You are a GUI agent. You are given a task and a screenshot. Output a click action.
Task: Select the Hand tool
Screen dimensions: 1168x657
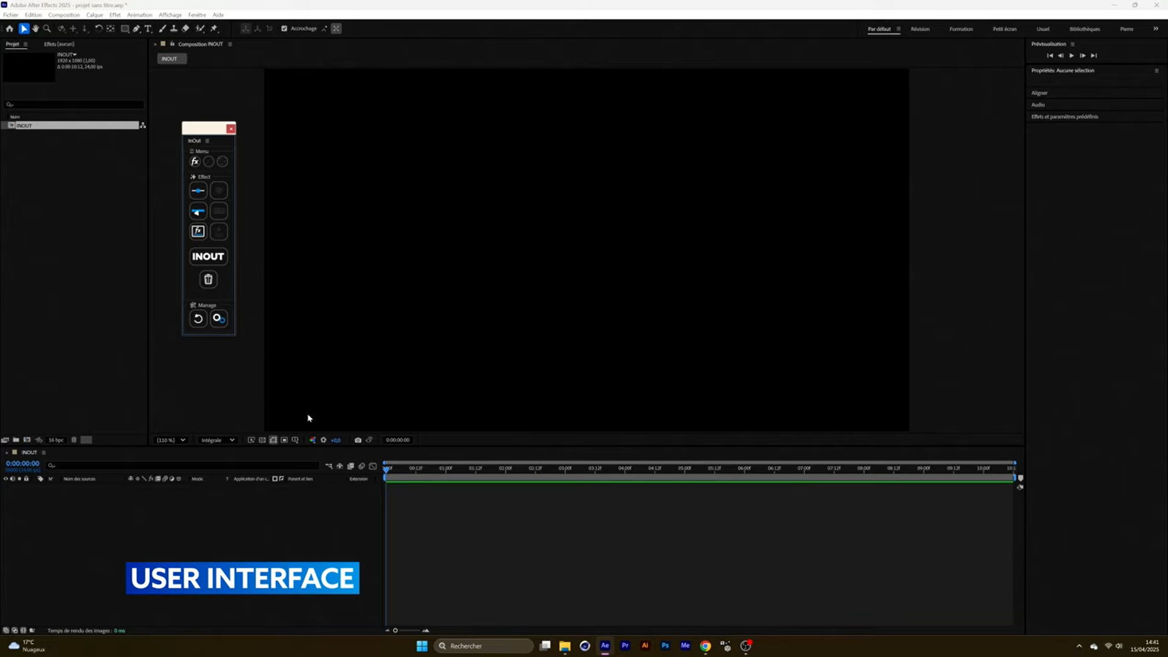click(x=35, y=29)
